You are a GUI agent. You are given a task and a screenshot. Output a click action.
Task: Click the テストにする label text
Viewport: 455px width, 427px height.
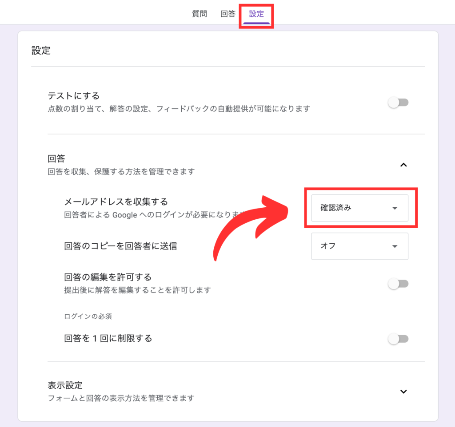point(74,96)
